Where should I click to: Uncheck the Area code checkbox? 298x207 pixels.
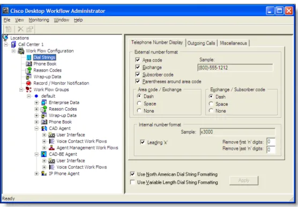click(138, 60)
